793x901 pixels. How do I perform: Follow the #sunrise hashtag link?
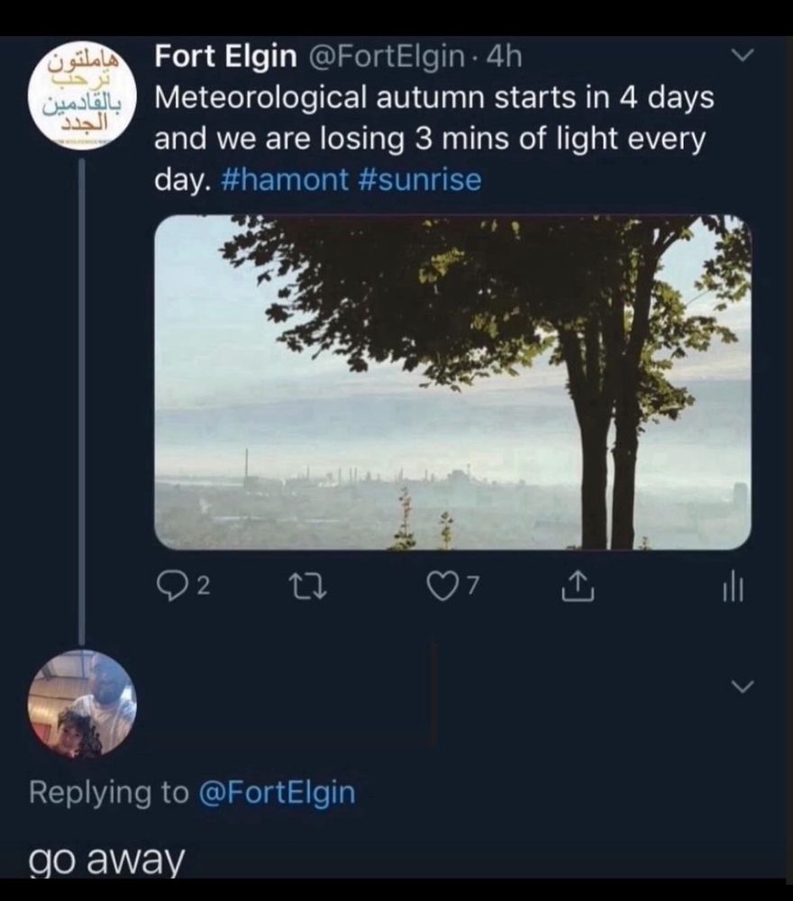tap(424, 179)
